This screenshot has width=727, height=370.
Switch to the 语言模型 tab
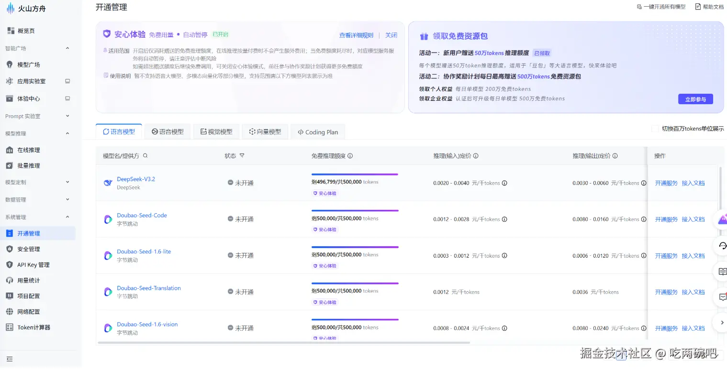[x=119, y=132]
